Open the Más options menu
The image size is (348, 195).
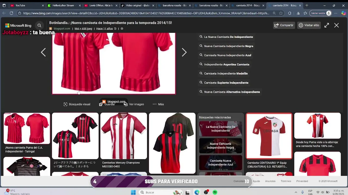click(x=158, y=104)
